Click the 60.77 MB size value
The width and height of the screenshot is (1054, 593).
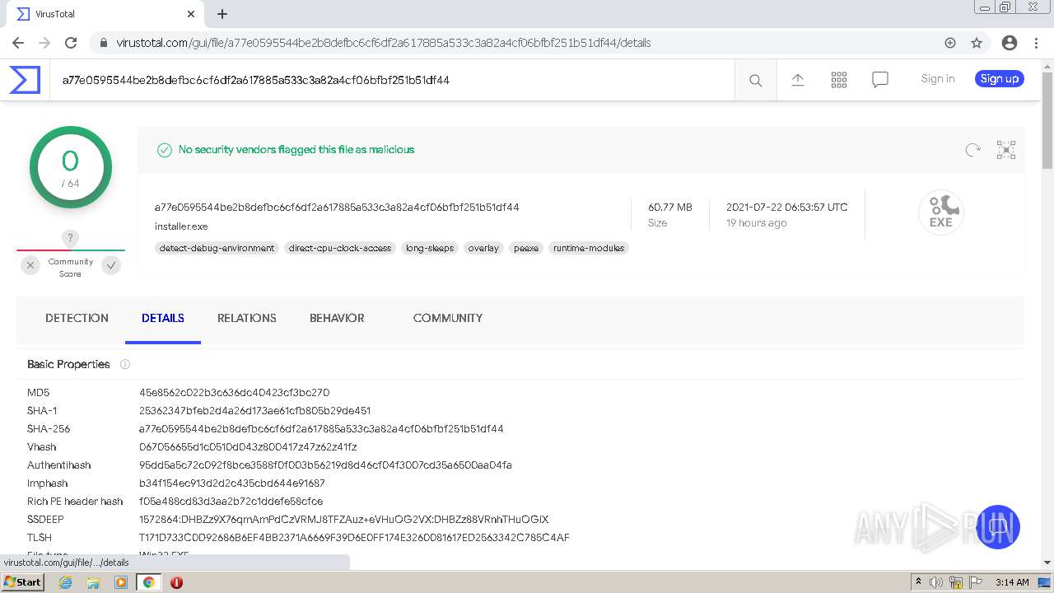coord(670,208)
